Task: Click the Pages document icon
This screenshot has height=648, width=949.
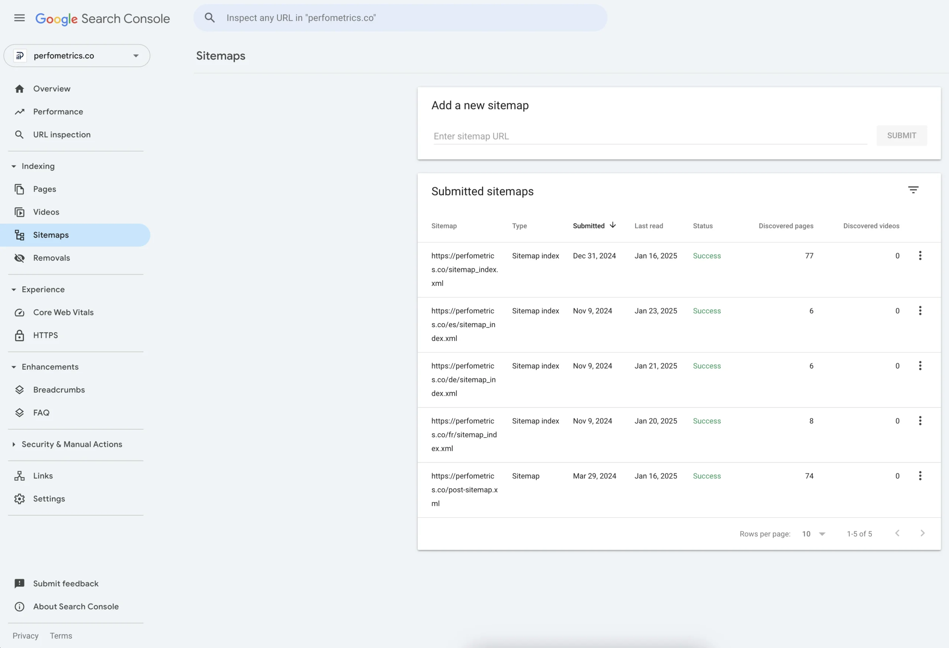Action: tap(19, 189)
